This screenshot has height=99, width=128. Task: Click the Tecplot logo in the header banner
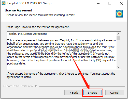[x=119, y=14]
